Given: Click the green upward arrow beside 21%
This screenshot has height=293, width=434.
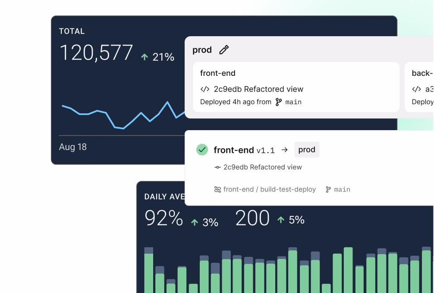Looking at the screenshot, I should [145, 57].
